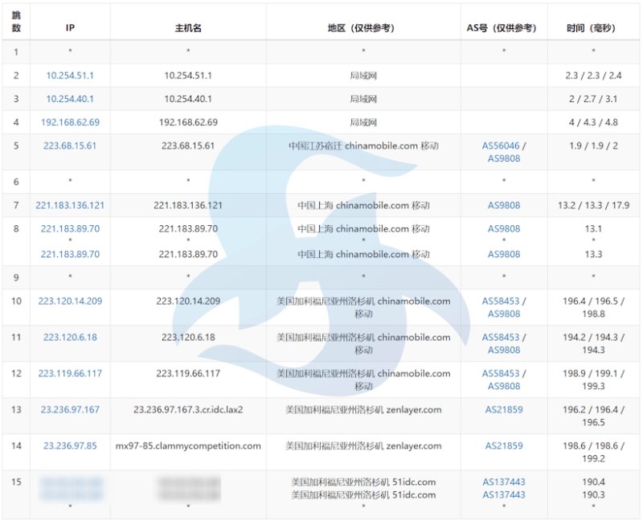Click the 23.236.97.167 IP link

point(70,409)
